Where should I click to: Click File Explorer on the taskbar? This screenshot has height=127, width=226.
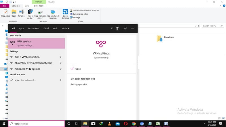click(x=85, y=124)
